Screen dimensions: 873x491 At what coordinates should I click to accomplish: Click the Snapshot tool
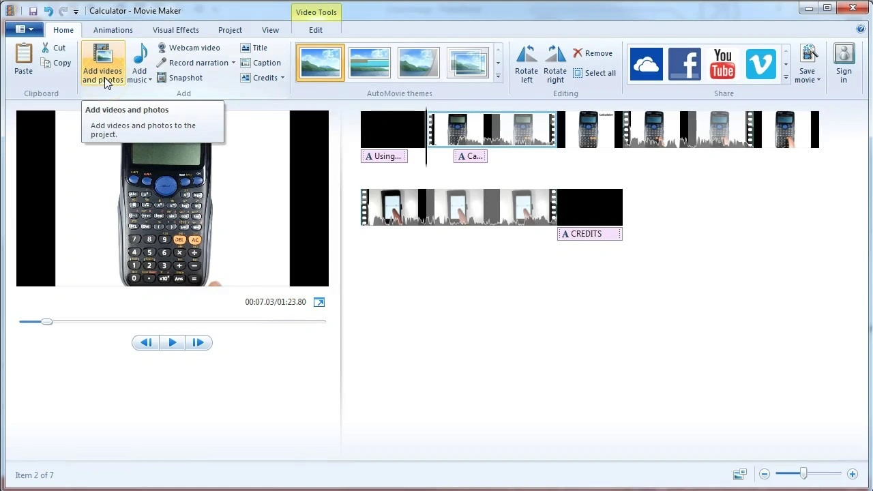[x=180, y=78]
